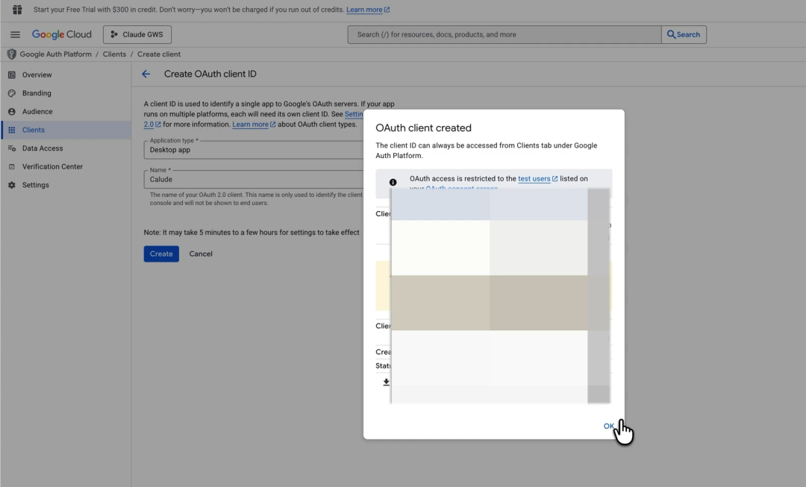
Task: Click the blue Search button
Action: (684, 35)
